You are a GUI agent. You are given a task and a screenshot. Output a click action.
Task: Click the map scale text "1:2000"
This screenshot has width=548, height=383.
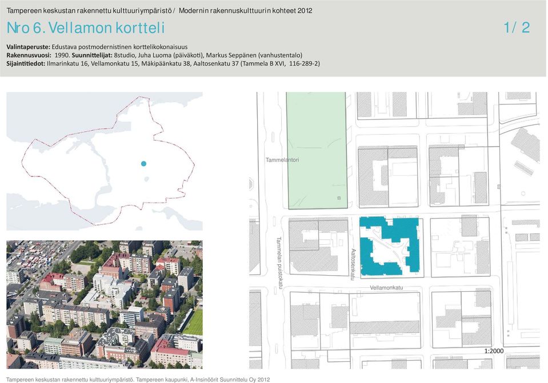(x=494, y=351)
